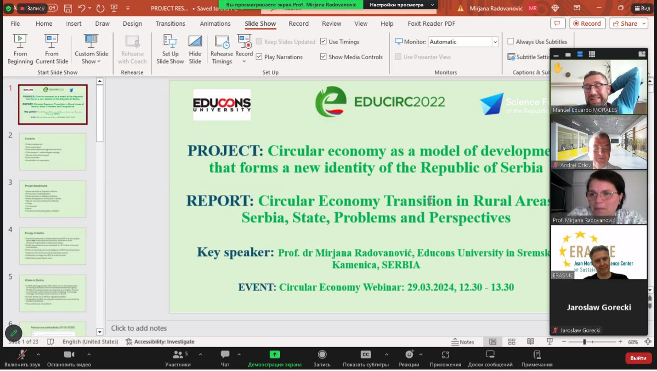657x371 pixels.
Task: Enable Always Use Subtitles
Action: pyautogui.click(x=510, y=42)
